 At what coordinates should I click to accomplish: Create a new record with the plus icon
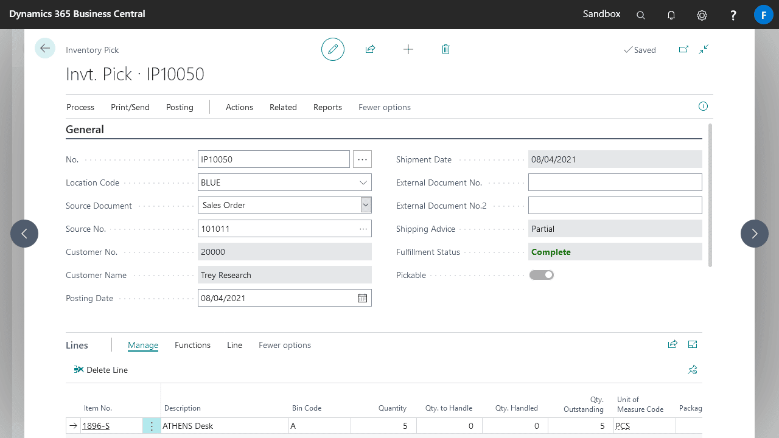point(408,49)
